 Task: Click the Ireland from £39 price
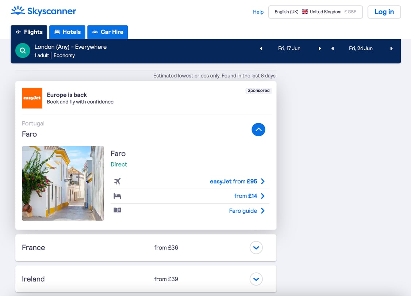[166, 279]
